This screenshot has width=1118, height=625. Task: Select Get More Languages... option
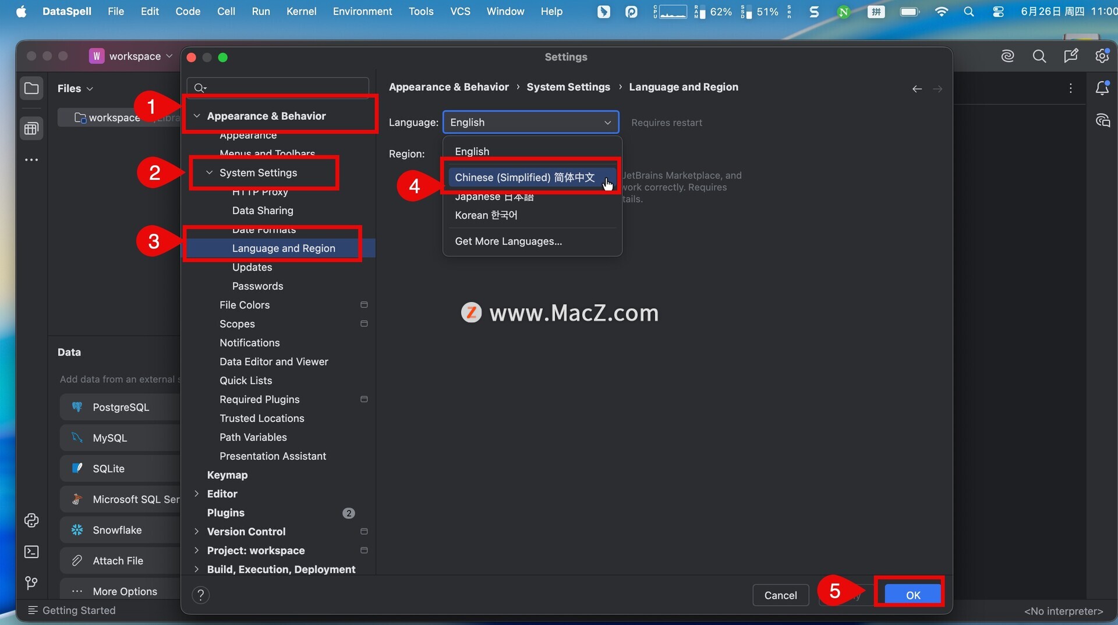pos(532,241)
